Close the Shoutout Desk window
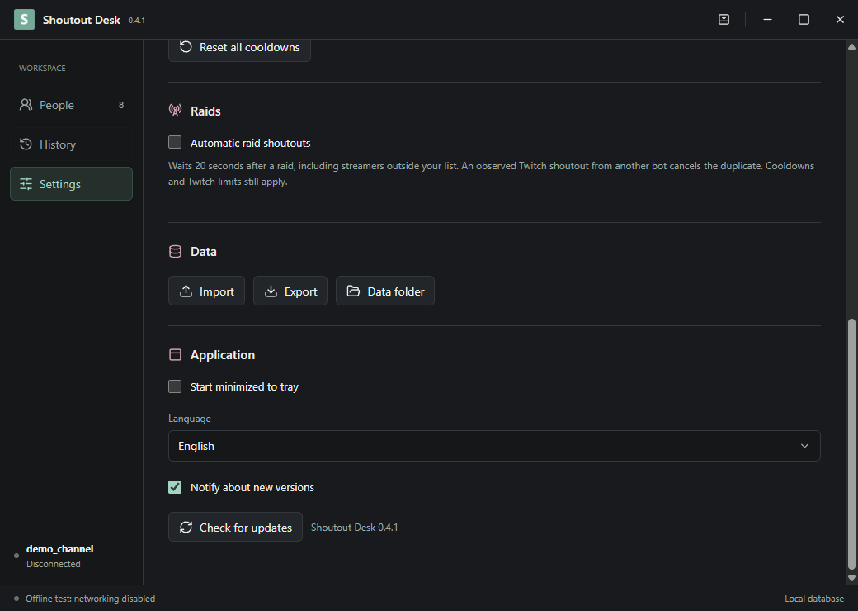The width and height of the screenshot is (858, 611). tap(840, 20)
